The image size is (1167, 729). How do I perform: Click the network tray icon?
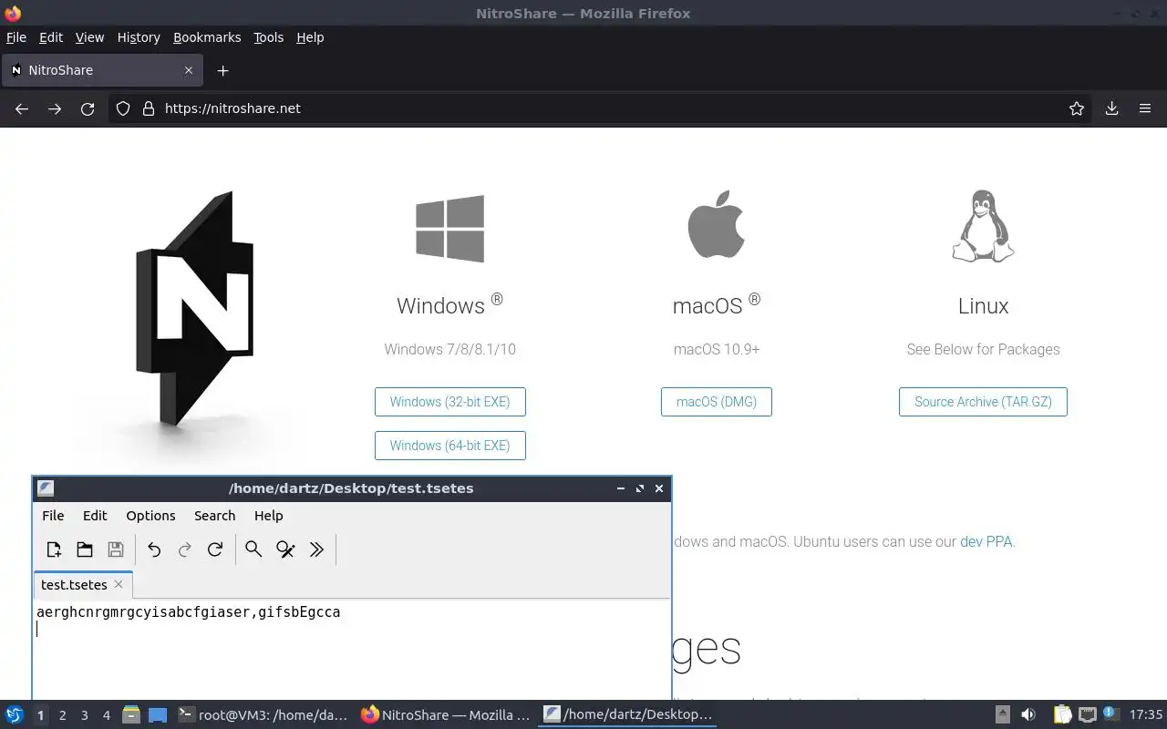(x=1087, y=715)
